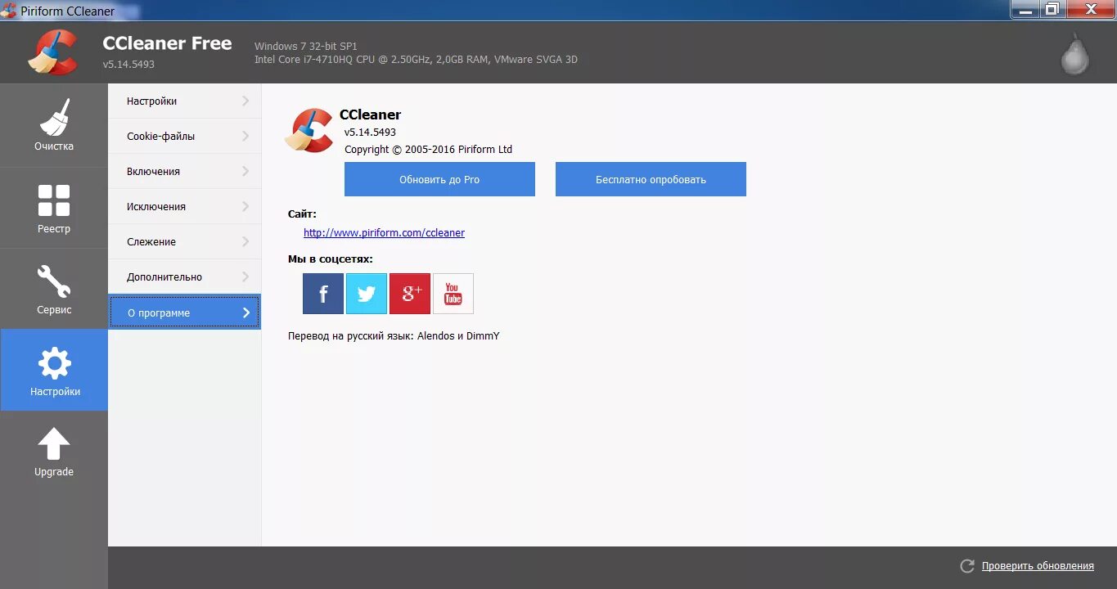This screenshot has height=589, width=1117.
Task: Click the title bar CCleaner app icon
Action: pos(9,11)
